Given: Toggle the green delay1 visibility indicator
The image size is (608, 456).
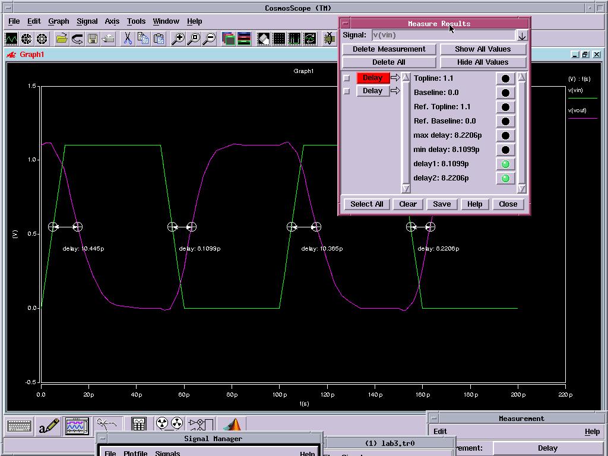Looking at the screenshot, I should pos(505,164).
